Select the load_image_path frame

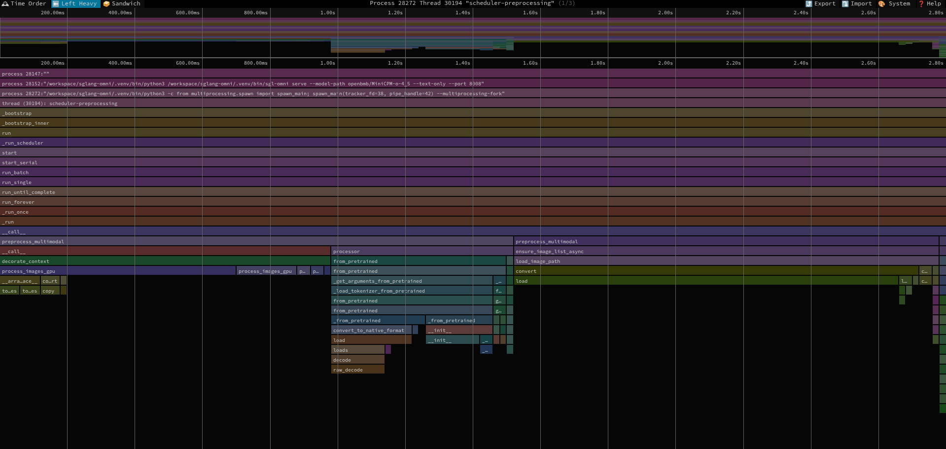tap(726, 261)
